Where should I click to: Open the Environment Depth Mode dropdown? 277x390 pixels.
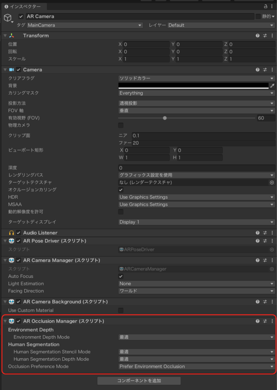tap(197, 337)
